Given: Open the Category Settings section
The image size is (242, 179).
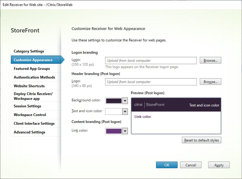Looking at the screenshot, I should tap(29, 51).
